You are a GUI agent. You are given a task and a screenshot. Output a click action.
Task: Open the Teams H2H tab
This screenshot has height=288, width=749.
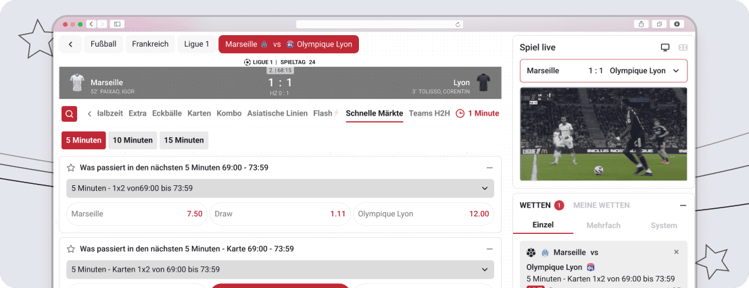coord(429,114)
